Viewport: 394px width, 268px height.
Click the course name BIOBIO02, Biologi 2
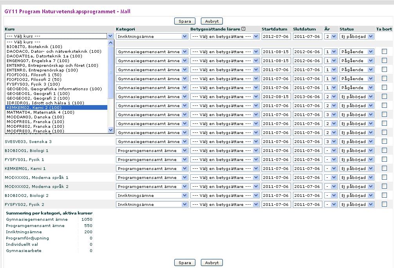[x=26, y=196]
